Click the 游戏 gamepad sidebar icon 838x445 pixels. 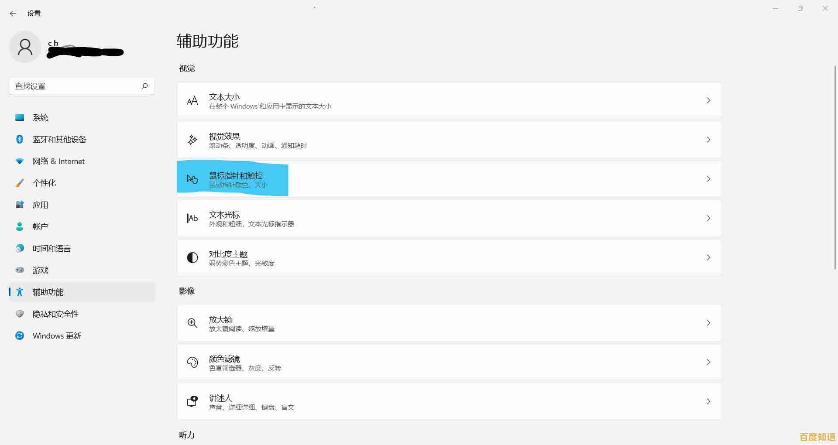click(20, 270)
